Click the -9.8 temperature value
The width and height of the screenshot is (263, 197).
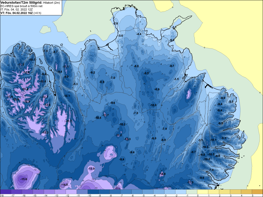(x=203, y=155)
